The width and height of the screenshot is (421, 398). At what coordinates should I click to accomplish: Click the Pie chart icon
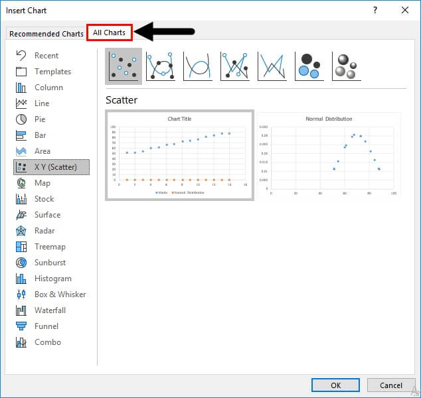point(21,119)
